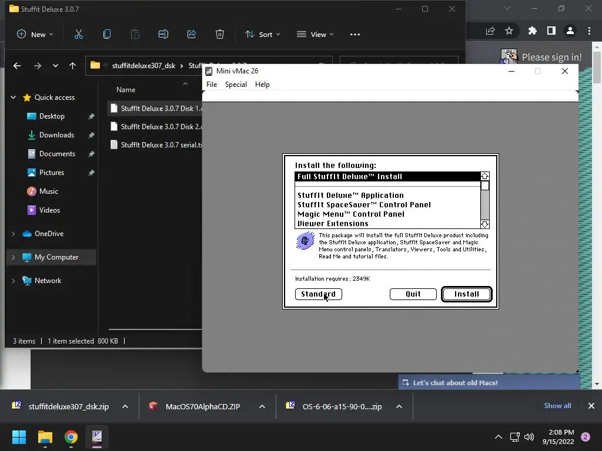Select the StuffIt Deluxe 3.0.7 Disk 1 file
This screenshot has width=602, height=451.
coord(155,109)
